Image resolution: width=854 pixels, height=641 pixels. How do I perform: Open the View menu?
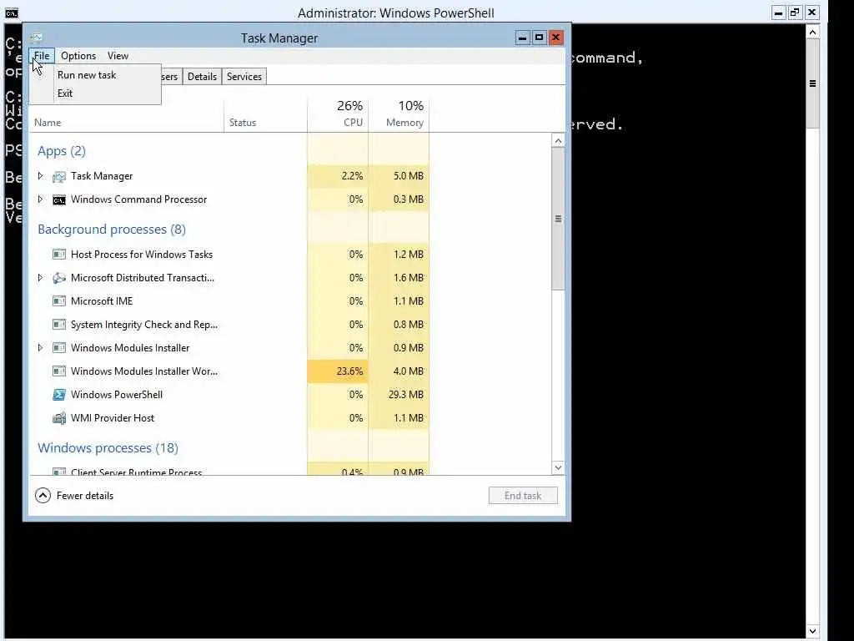(118, 56)
